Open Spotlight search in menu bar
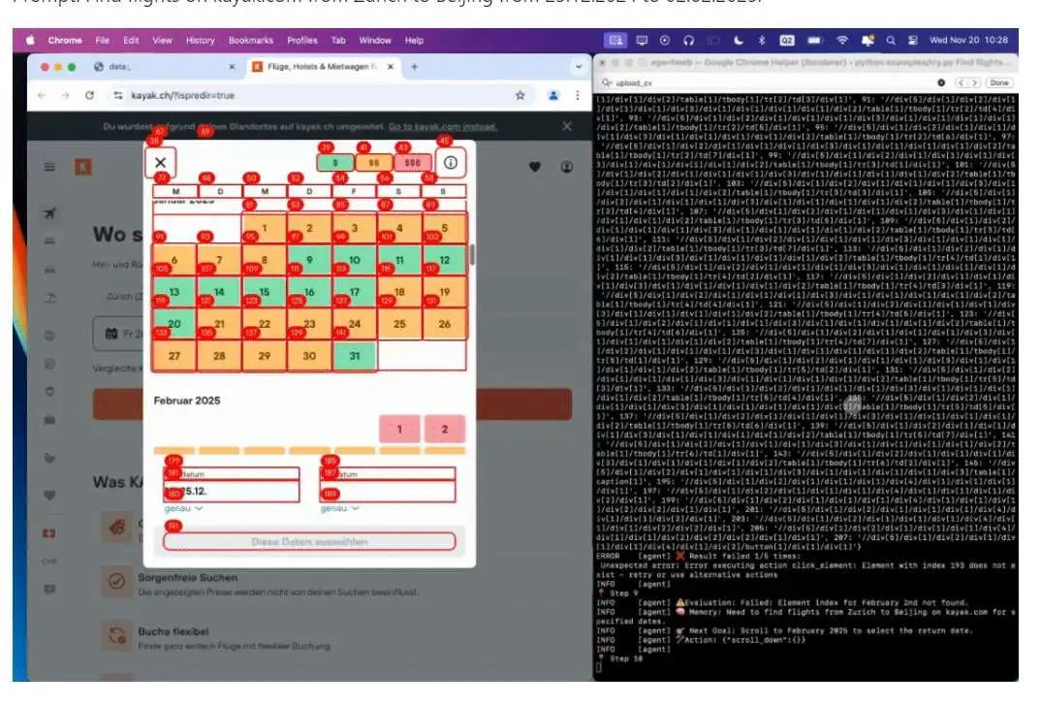Image resolution: width=1041 pixels, height=706 pixels. coord(891,41)
